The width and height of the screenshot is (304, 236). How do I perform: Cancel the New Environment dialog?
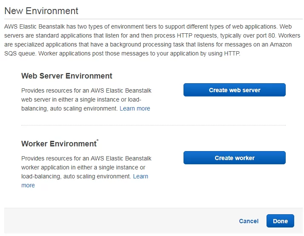tap(249, 221)
